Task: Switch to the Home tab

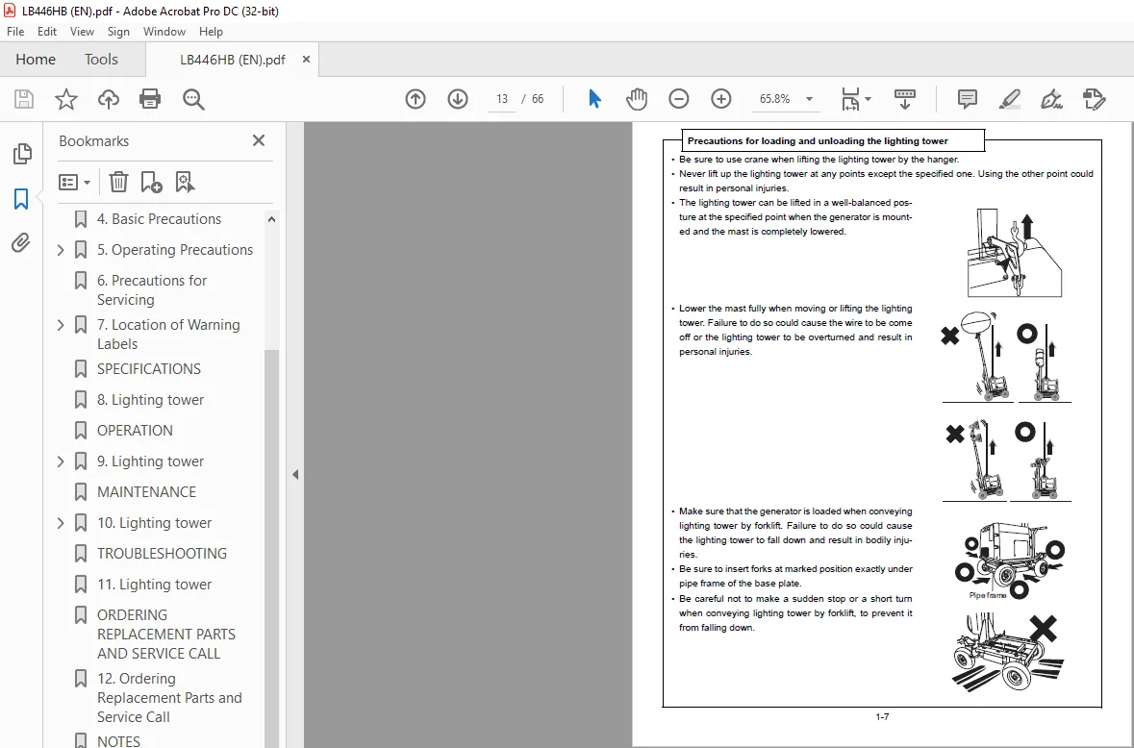Action: (x=36, y=60)
